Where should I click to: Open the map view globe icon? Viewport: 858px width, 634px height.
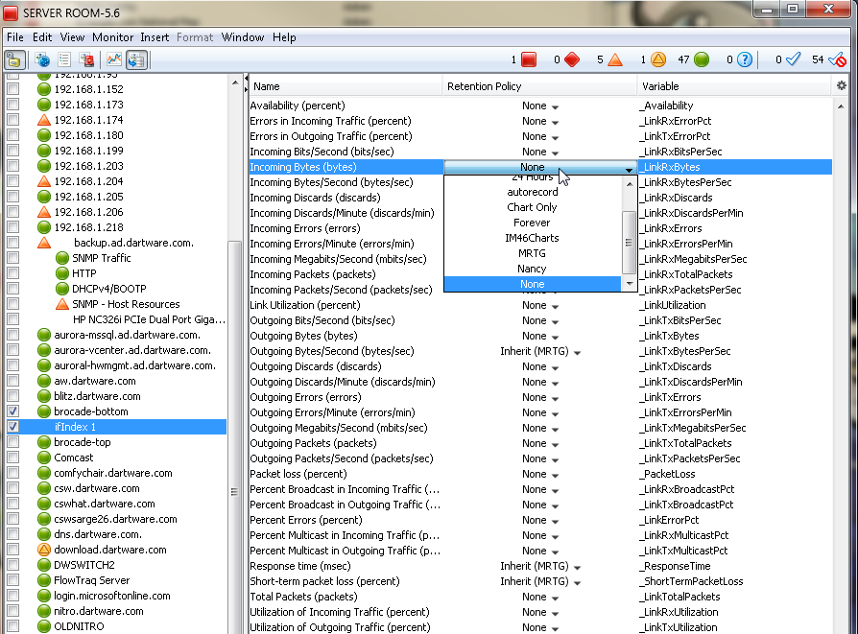point(43,59)
